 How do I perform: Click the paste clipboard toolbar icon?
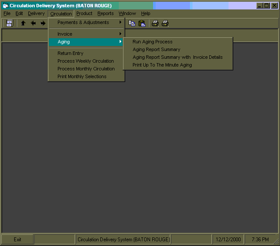click(142, 23)
